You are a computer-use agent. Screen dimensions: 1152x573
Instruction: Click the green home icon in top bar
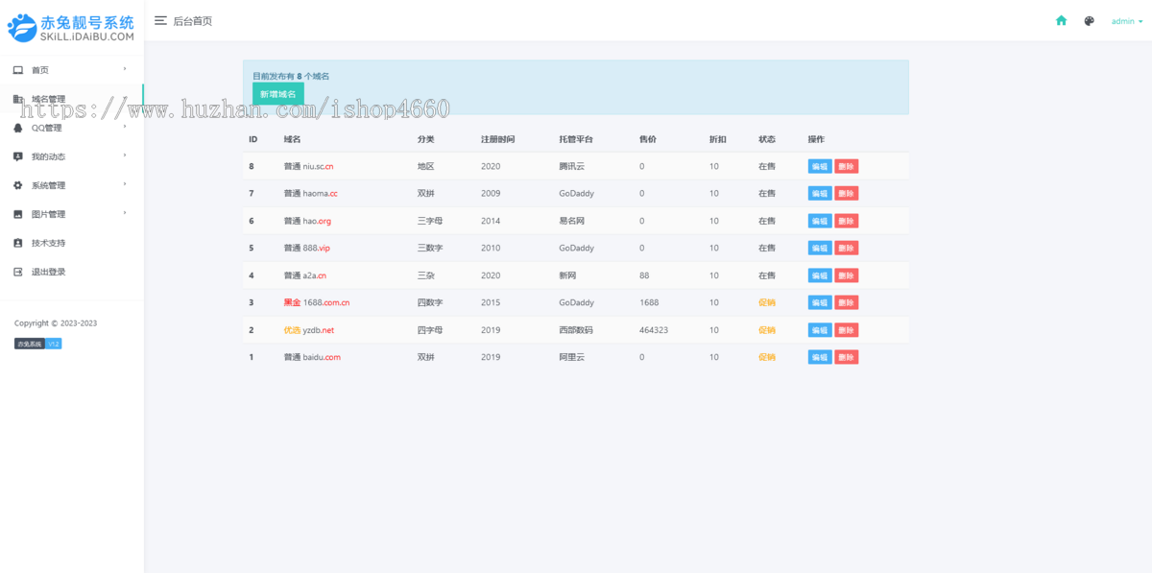[x=1060, y=19]
